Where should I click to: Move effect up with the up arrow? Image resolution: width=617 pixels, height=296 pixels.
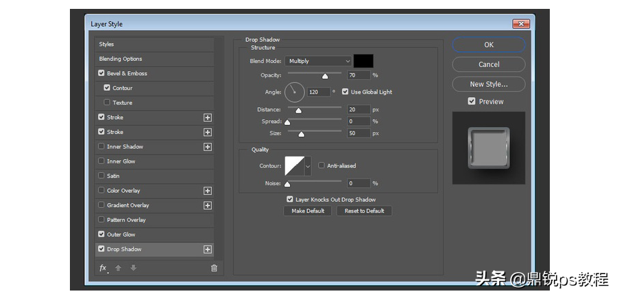118,268
